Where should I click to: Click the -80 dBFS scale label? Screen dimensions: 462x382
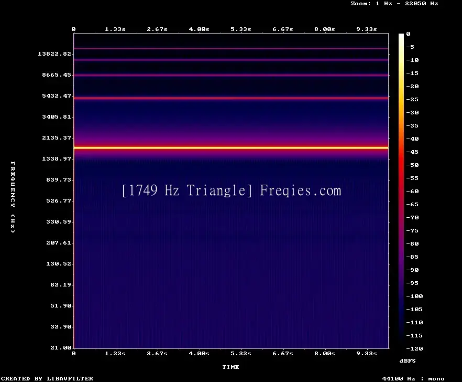pos(412,244)
